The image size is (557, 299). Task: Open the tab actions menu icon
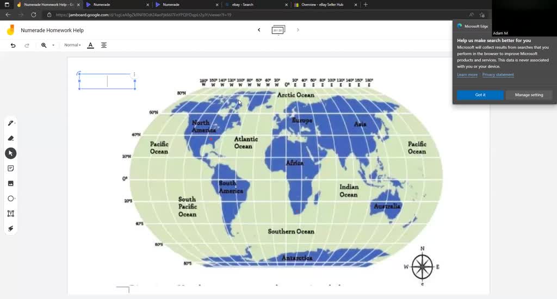7,4
